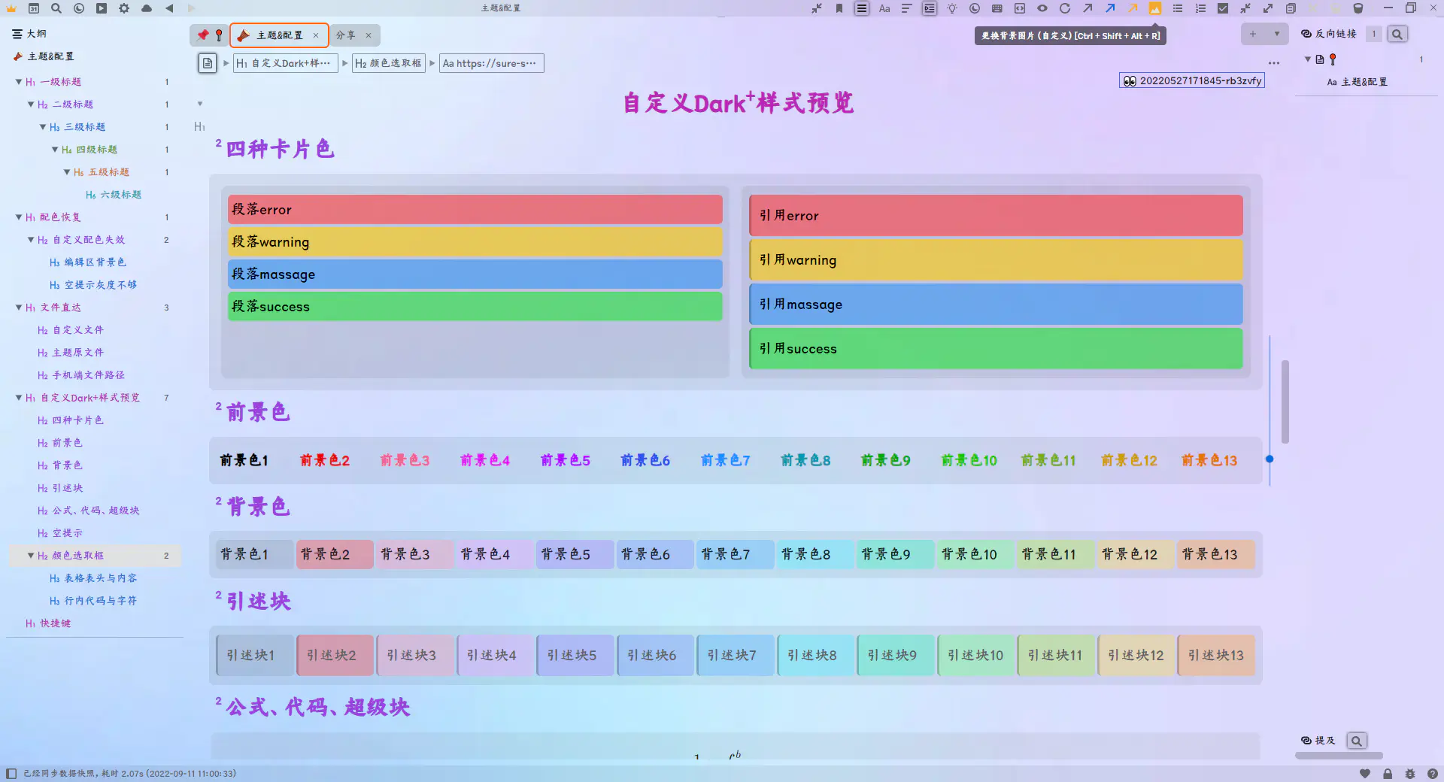Add a new tab with the plus button
The height and width of the screenshot is (782, 1444).
click(1253, 34)
